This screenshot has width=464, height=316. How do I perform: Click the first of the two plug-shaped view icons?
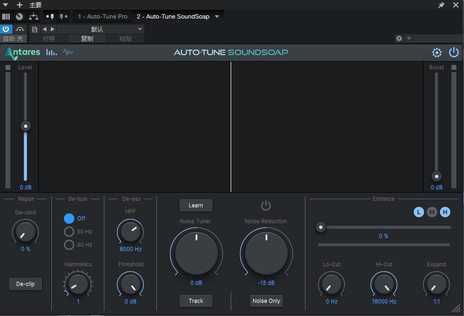pyautogui.click(x=50, y=16)
